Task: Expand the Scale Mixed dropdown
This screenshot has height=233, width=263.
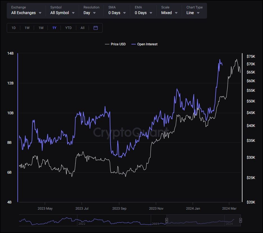Action: [169, 13]
